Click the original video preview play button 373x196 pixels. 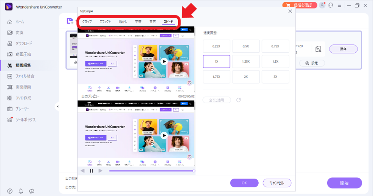pyautogui.click(x=164, y=61)
